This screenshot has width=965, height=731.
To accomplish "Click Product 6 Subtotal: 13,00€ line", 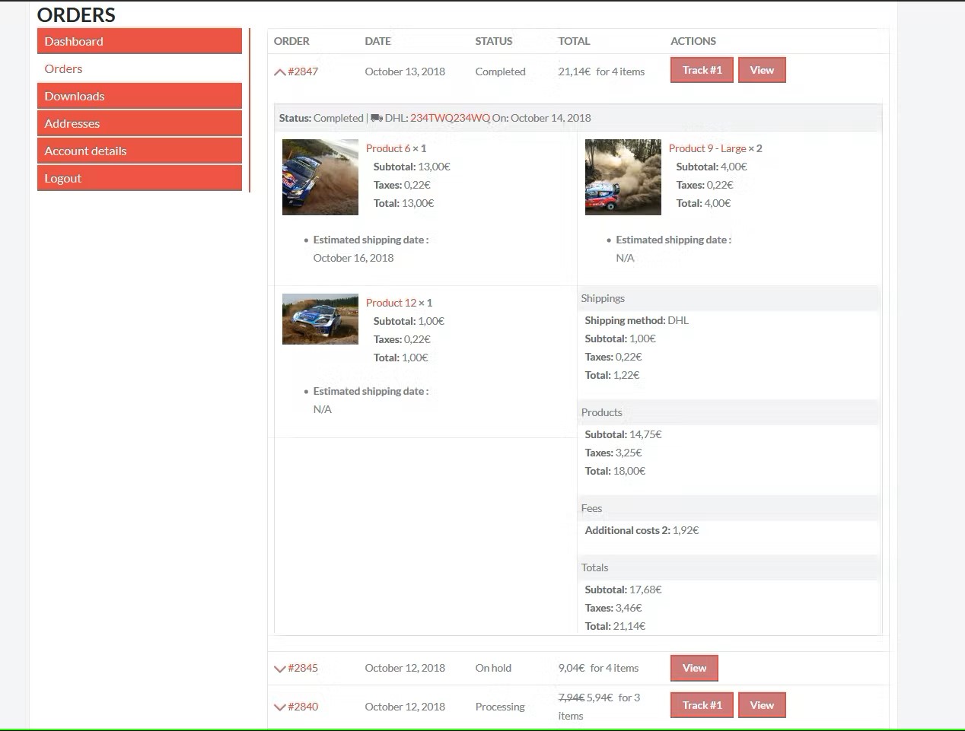I will click(412, 167).
